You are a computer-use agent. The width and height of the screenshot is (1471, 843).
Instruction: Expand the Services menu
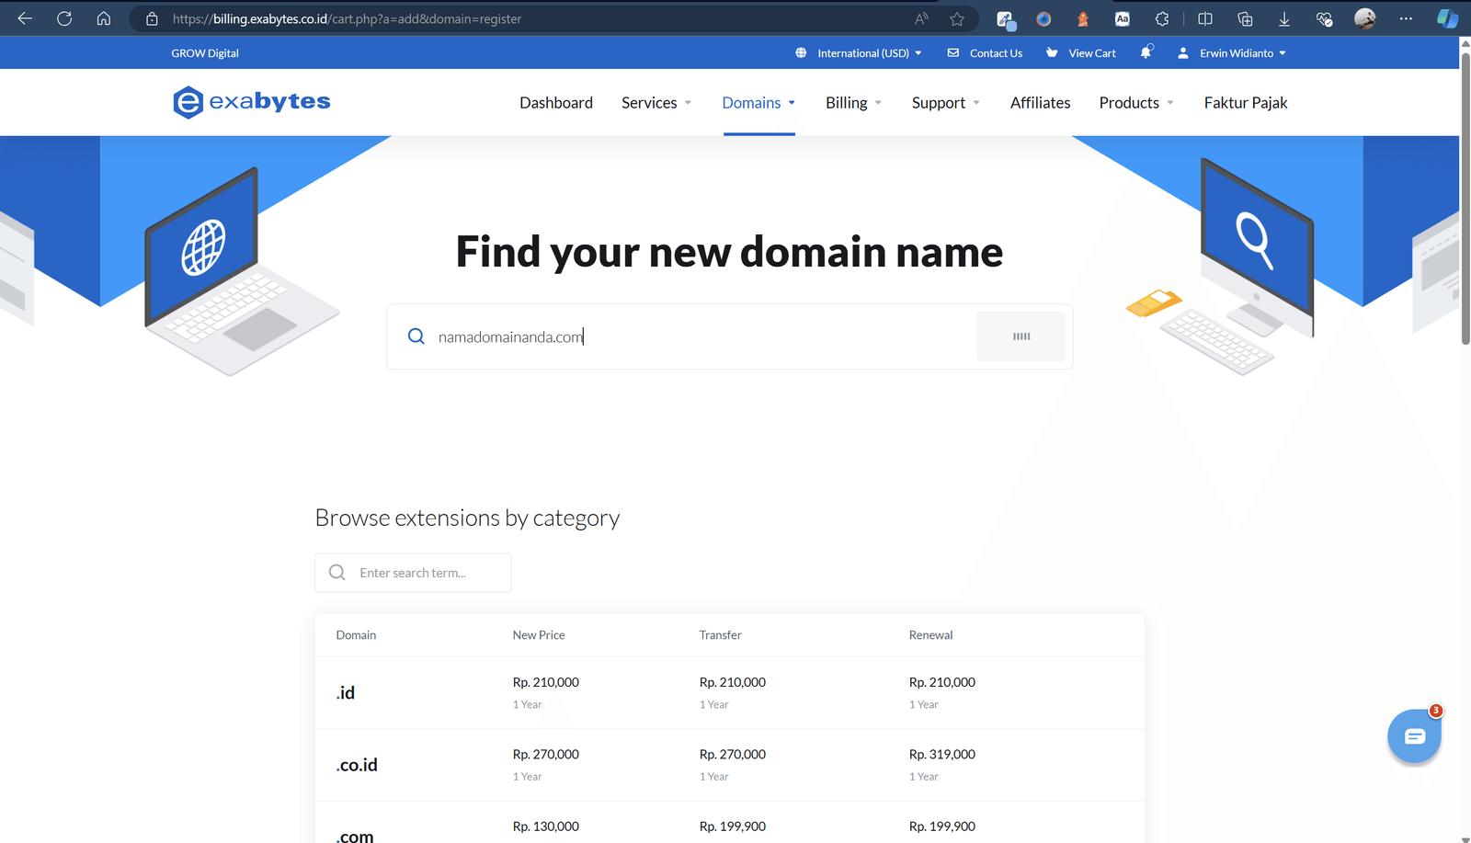656,103
